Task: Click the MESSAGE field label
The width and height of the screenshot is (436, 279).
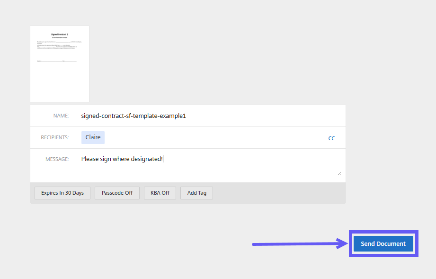Action: coord(57,160)
